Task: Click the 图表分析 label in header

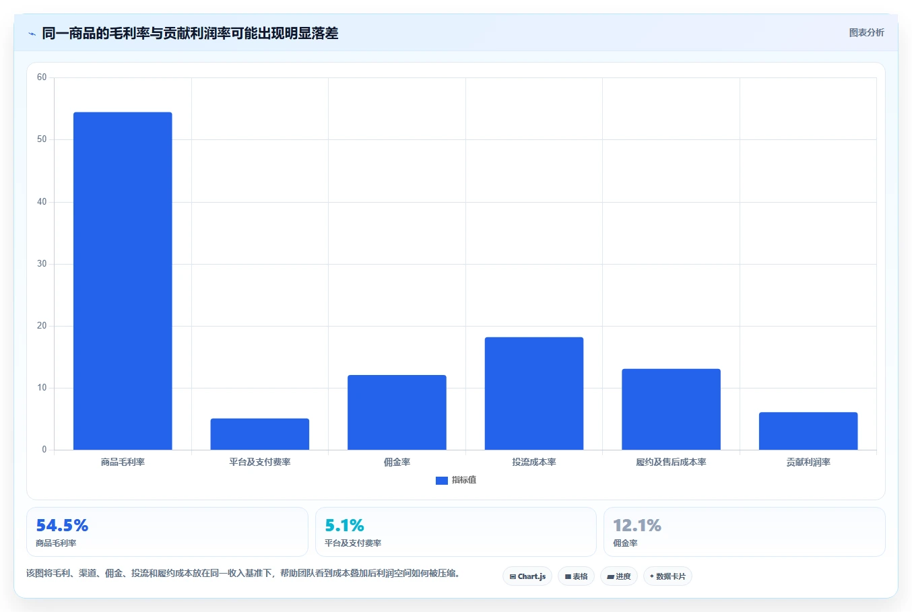Action: [x=866, y=32]
